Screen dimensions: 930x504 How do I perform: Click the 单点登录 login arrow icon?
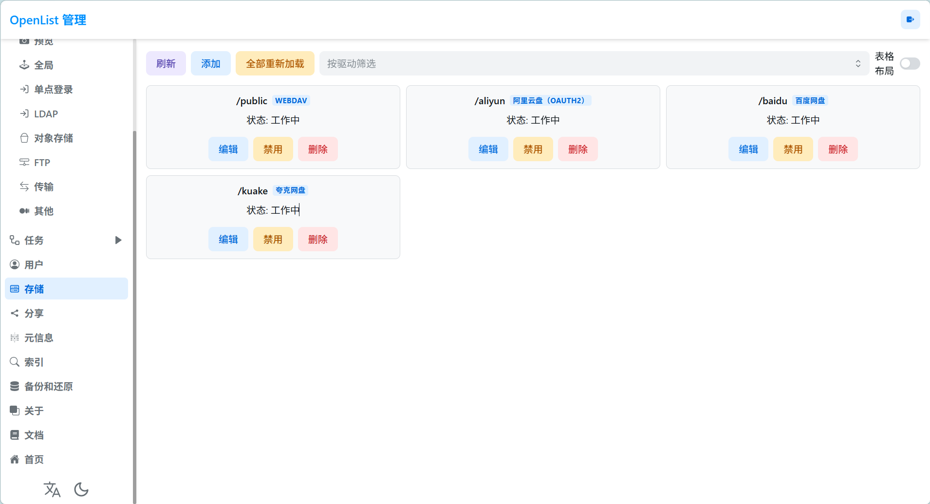coord(24,89)
